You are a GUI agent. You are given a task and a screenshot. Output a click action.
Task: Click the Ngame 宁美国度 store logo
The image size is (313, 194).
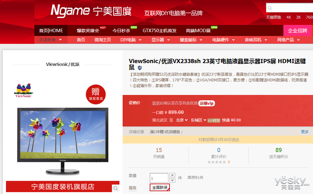click(x=91, y=11)
